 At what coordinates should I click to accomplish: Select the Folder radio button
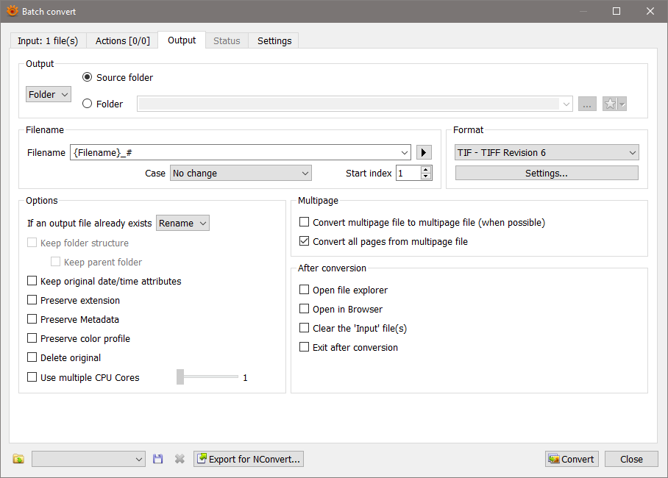88,104
